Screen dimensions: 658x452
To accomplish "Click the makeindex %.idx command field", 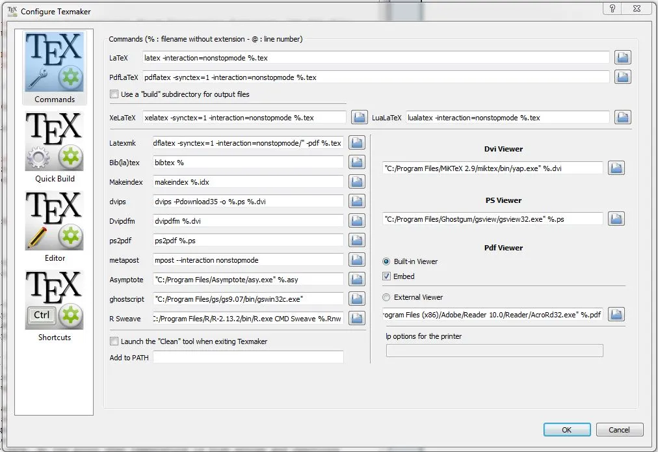I will tap(248, 181).
